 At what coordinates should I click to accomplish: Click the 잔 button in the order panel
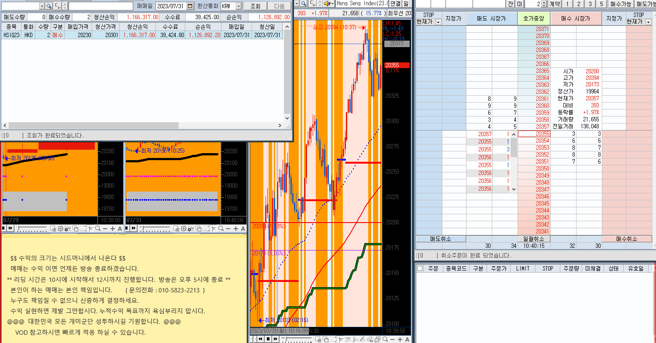511,4
